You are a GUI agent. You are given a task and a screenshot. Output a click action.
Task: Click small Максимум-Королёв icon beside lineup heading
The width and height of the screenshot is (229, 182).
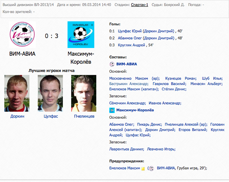click(112, 110)
